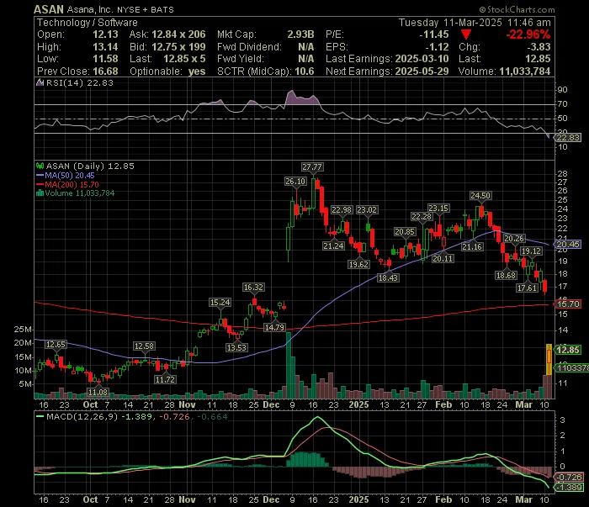Screen dimensions: 589x507
Task: Click the 17.61 March low label
Action: click(x=527, y=288)
